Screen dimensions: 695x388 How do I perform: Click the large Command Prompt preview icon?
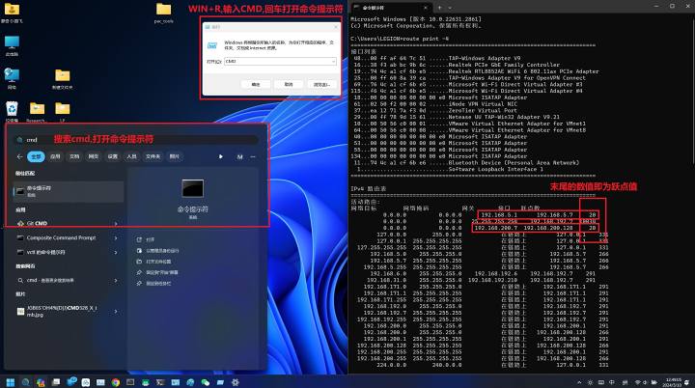pyautogui.click(x=193, y=188)
